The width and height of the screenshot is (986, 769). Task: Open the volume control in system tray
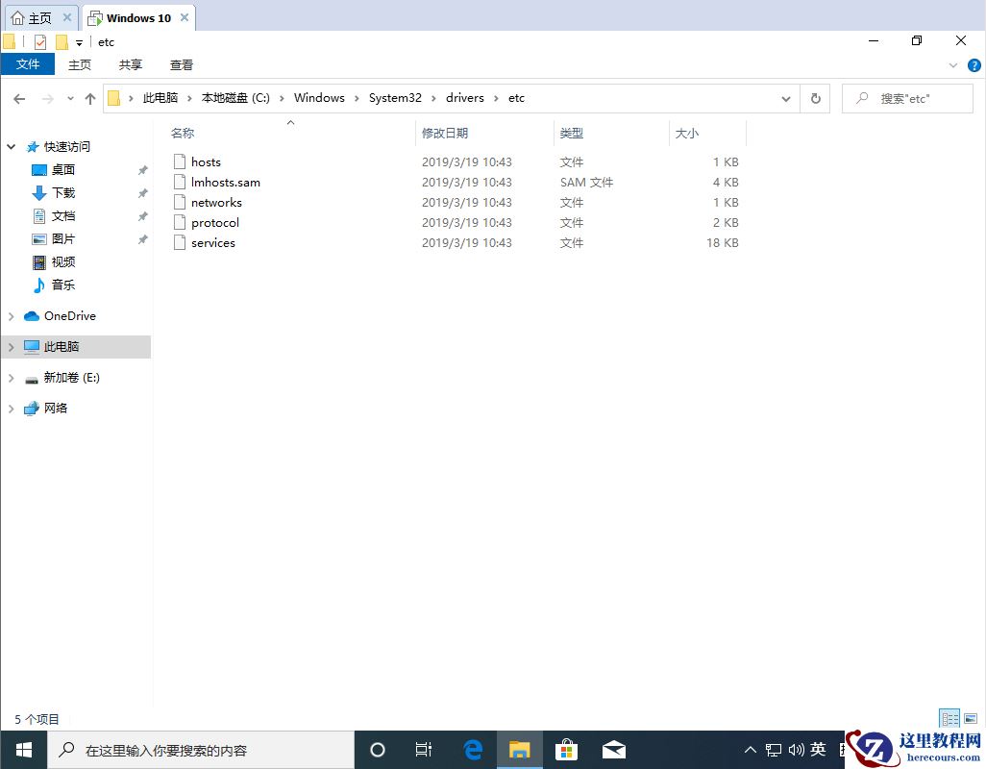tap(796, 749)
